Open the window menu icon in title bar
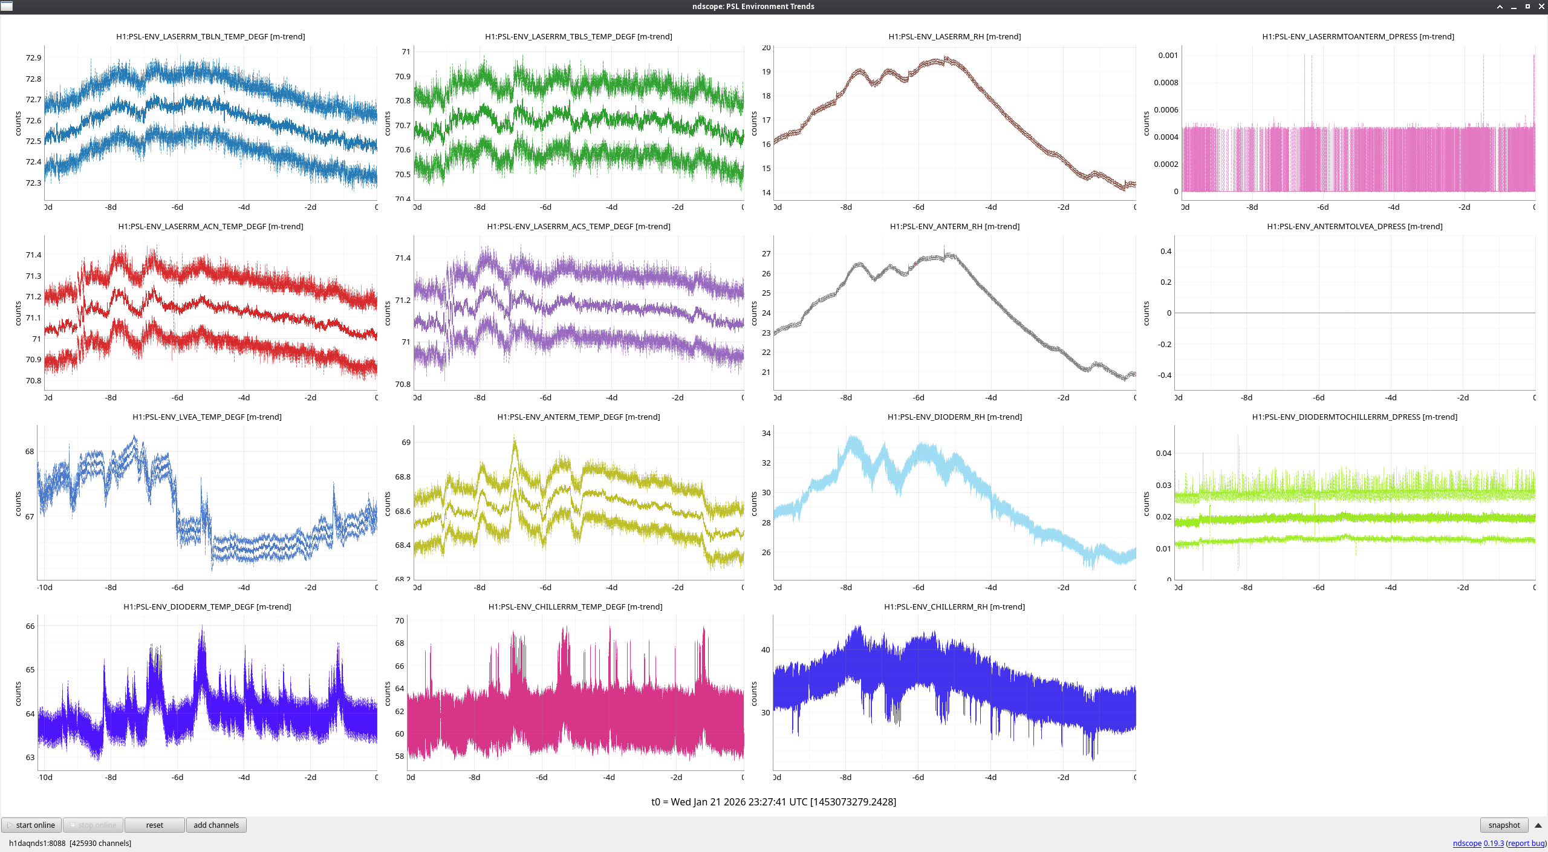 tap(7, 6)
